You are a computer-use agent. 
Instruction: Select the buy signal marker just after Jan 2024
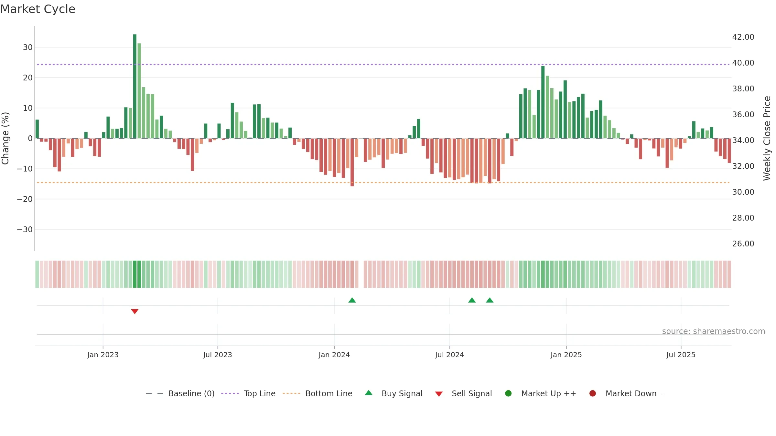coord(352,300)
